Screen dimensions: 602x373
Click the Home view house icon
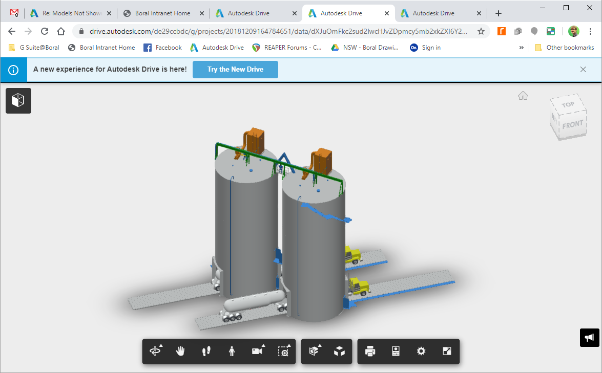pos(523,96)
